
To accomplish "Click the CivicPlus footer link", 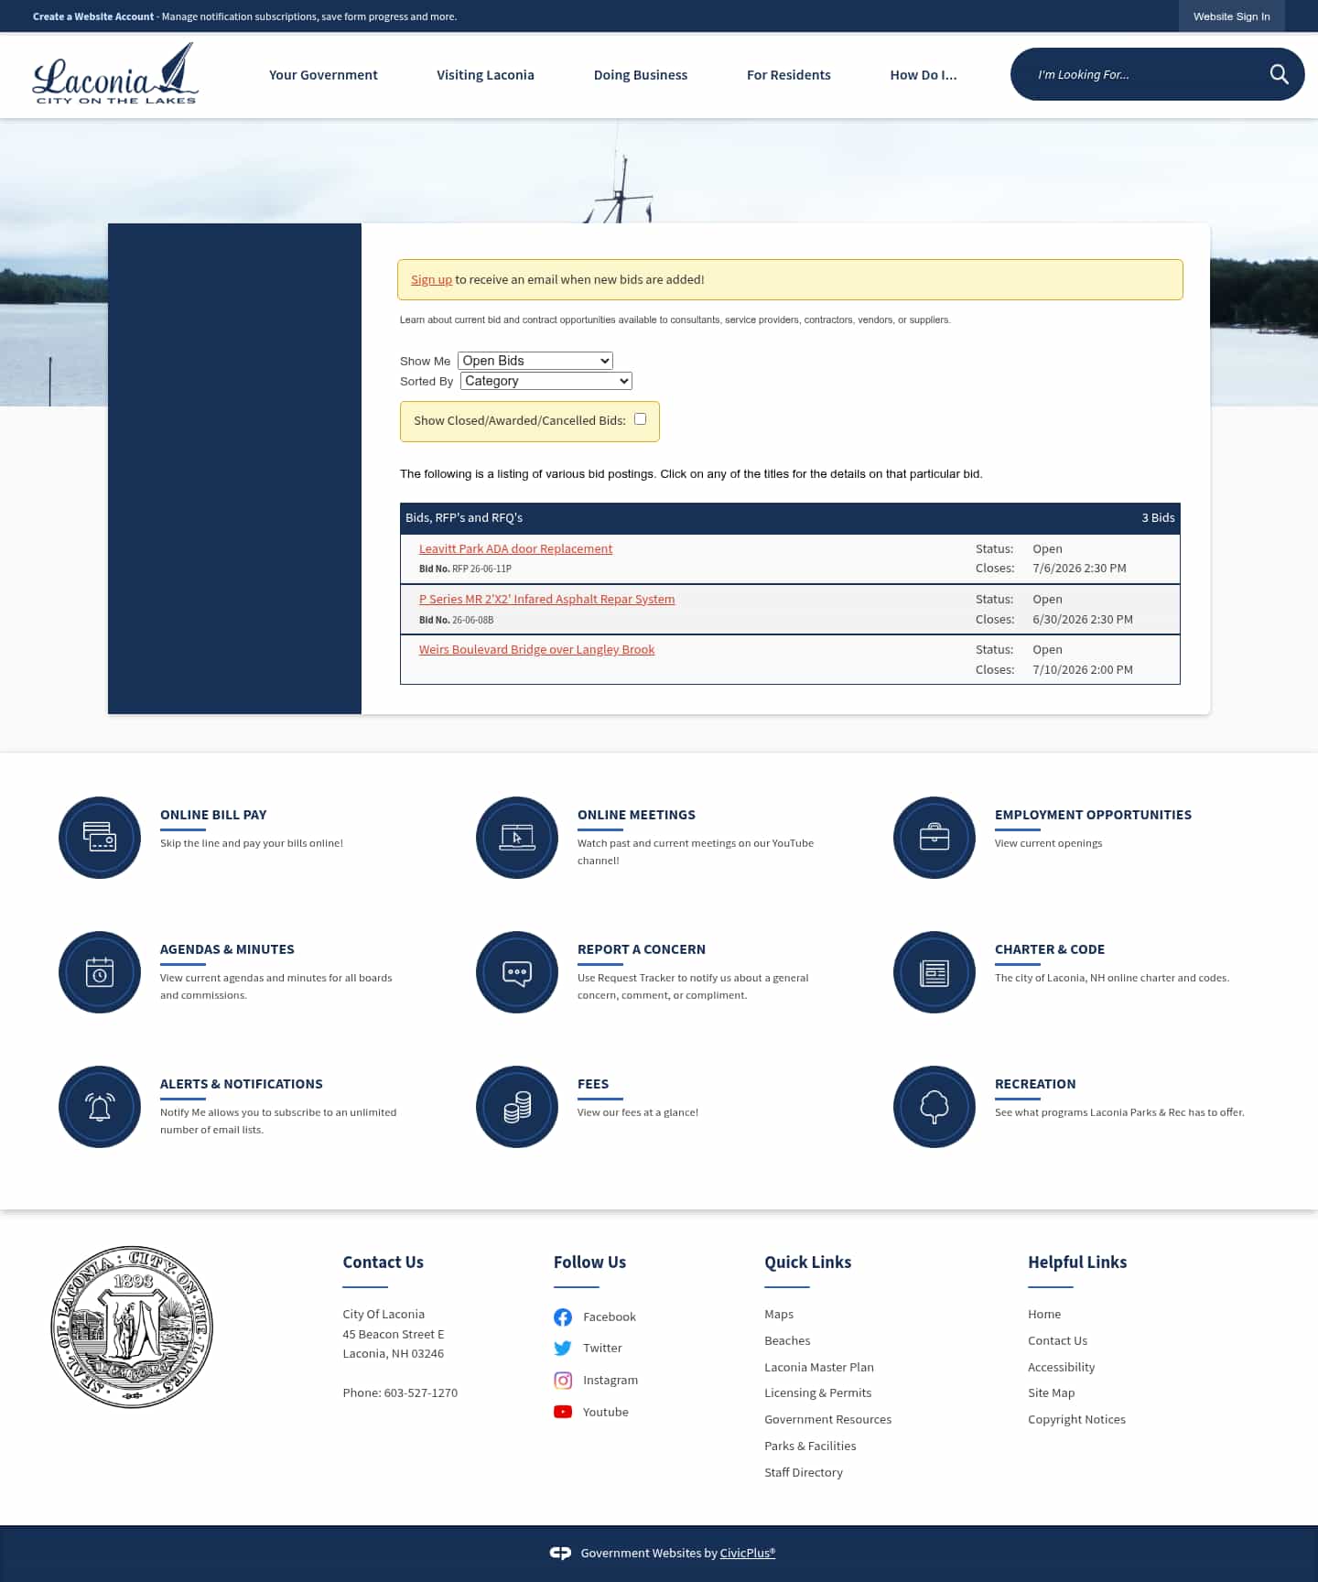I will tap(748, 1553).
